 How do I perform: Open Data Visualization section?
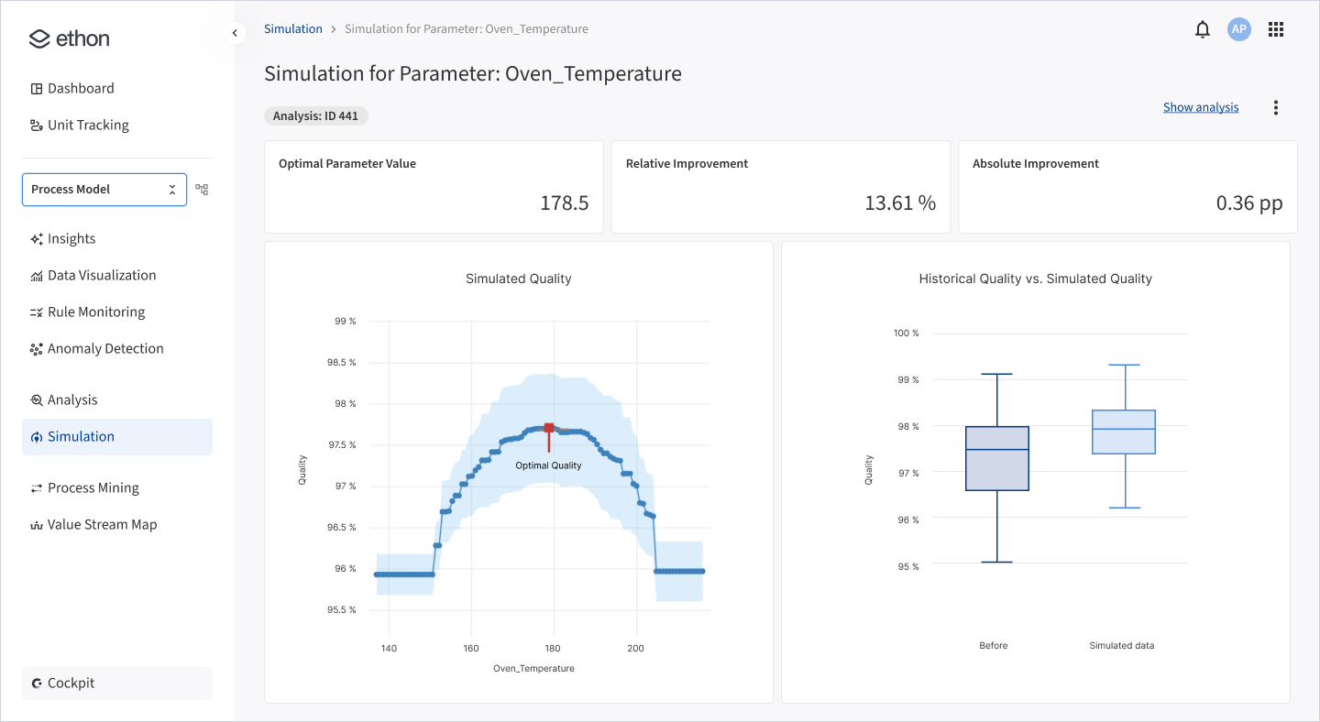click(101, 276)
